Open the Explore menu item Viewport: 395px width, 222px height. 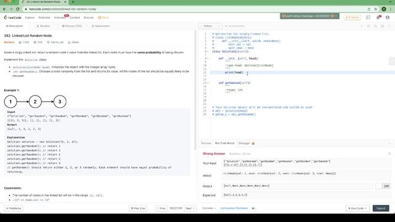click(30, 18)
